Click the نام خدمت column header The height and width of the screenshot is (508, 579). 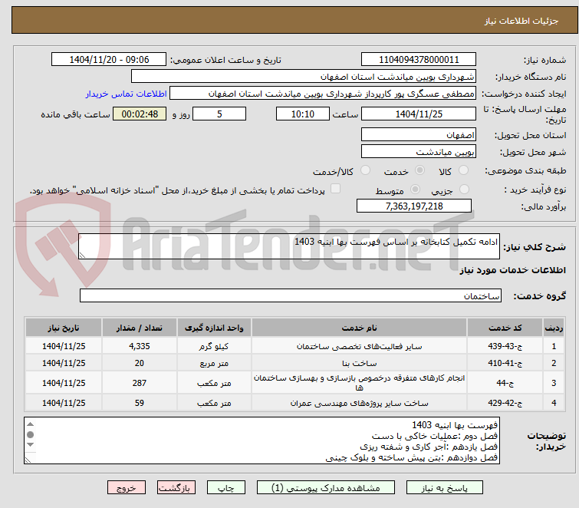pos(360,328)
